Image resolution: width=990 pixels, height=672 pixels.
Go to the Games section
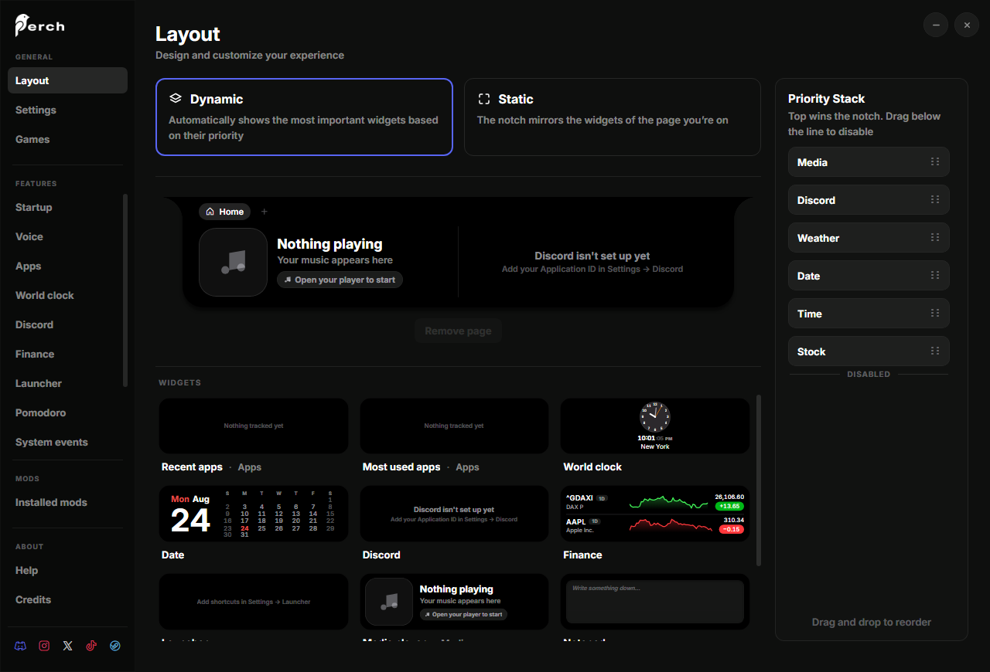pyautogui.click(x=67, y=139)
